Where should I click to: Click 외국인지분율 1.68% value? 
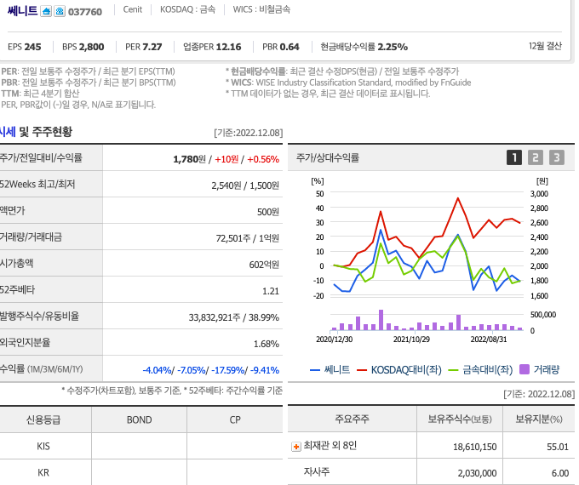click(x=266, y=344)
